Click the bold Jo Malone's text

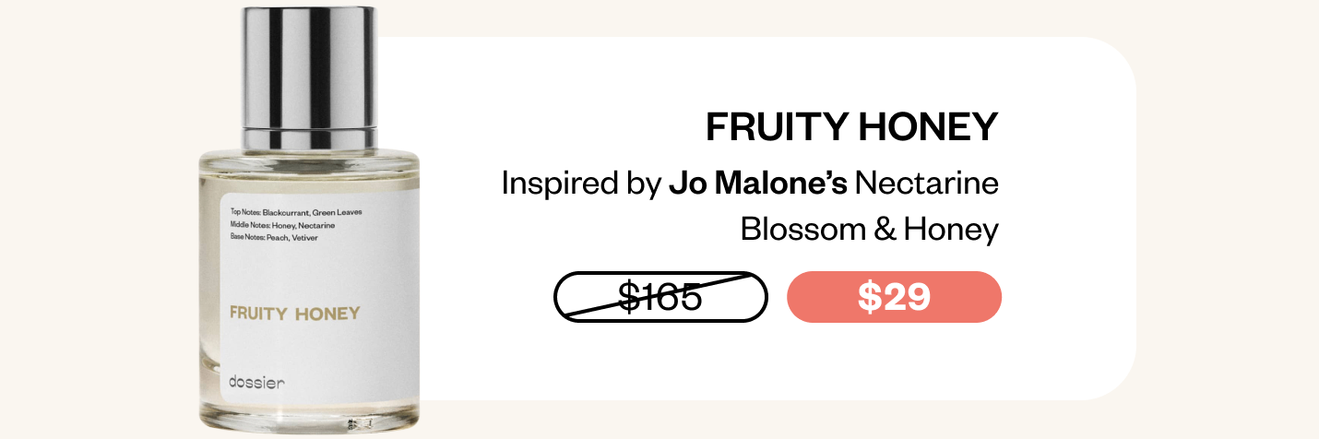(758, 183)
